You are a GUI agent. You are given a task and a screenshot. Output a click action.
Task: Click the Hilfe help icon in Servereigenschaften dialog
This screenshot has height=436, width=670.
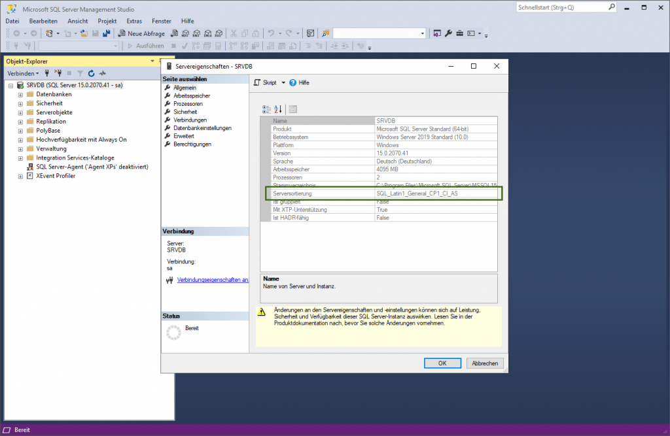[292, 82]
